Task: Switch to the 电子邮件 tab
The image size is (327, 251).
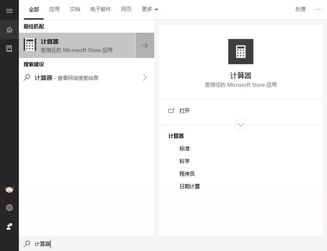Action: coord(100,9)
